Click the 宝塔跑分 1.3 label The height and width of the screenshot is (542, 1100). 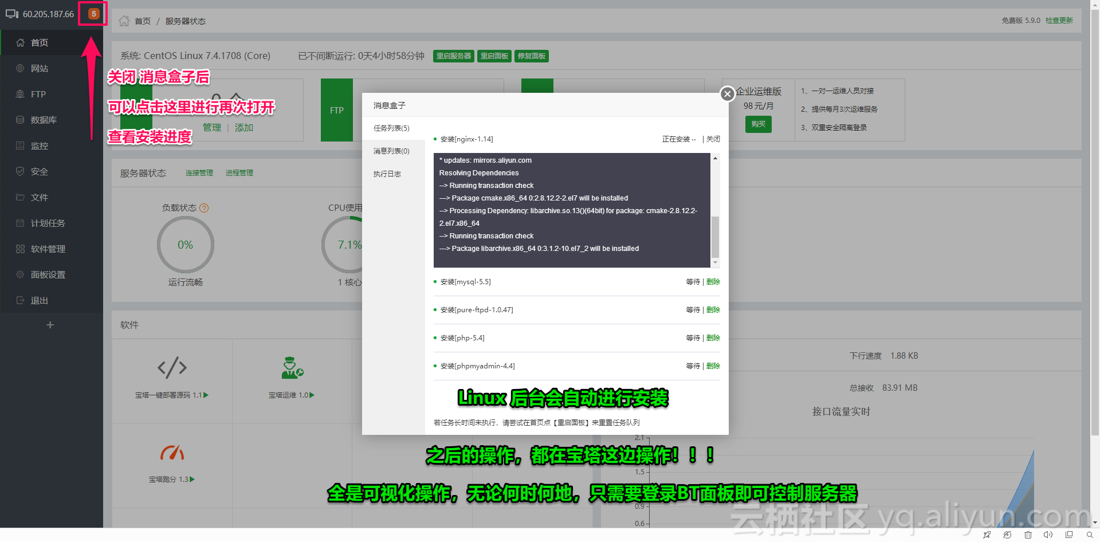pyautogui.click(x=172, y=480)
